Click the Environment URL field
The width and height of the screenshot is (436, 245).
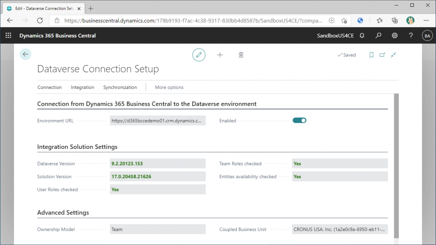click(x=158, y=120)
